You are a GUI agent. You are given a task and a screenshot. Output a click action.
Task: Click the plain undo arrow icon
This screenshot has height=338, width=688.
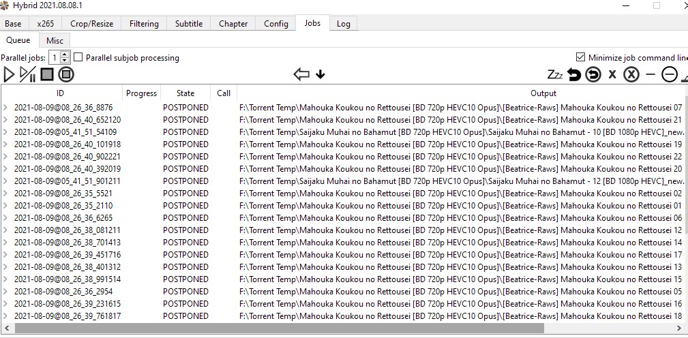click(x=574, y=75)
